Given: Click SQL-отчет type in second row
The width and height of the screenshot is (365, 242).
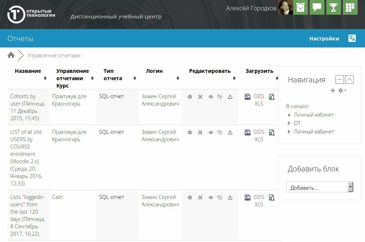Looking at the screenshot, I should pos(111,132).
